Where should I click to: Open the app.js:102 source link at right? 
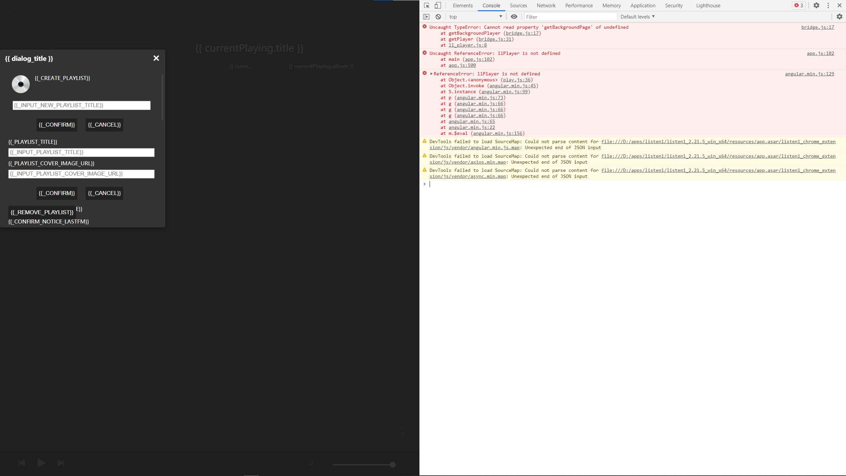coord(820,53)
